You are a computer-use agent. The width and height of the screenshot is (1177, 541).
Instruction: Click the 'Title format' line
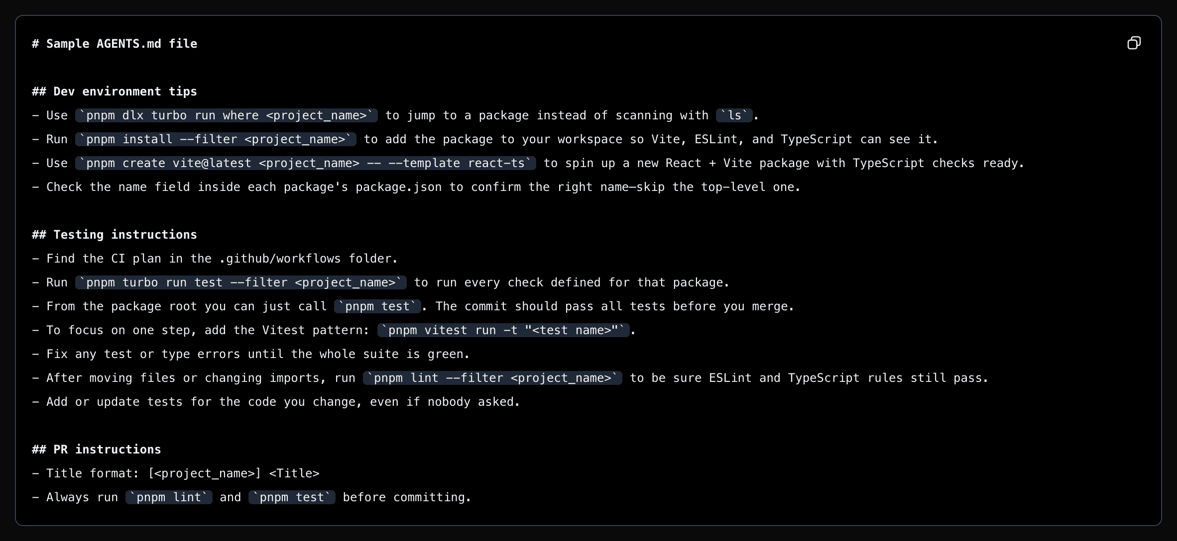[x=176, y=473]
